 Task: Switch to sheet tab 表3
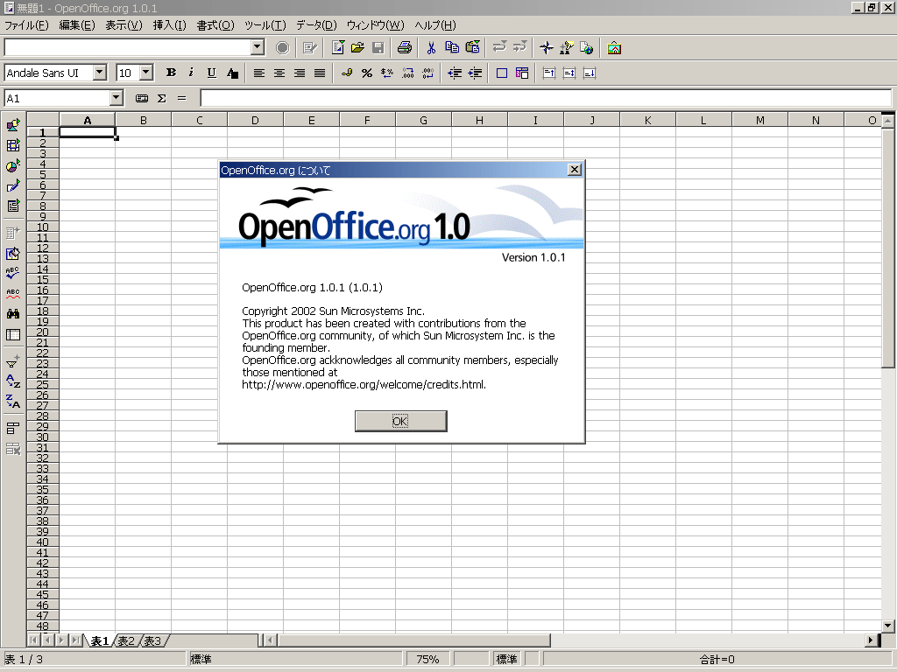pos(152,640)
